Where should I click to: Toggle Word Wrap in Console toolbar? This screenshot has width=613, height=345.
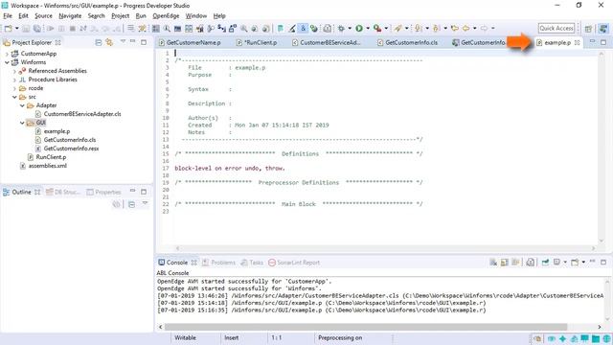point(515,262)
